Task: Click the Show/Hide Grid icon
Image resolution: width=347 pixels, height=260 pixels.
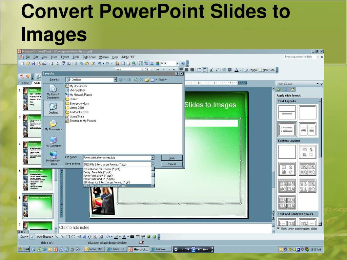Action: click(152, 63)
